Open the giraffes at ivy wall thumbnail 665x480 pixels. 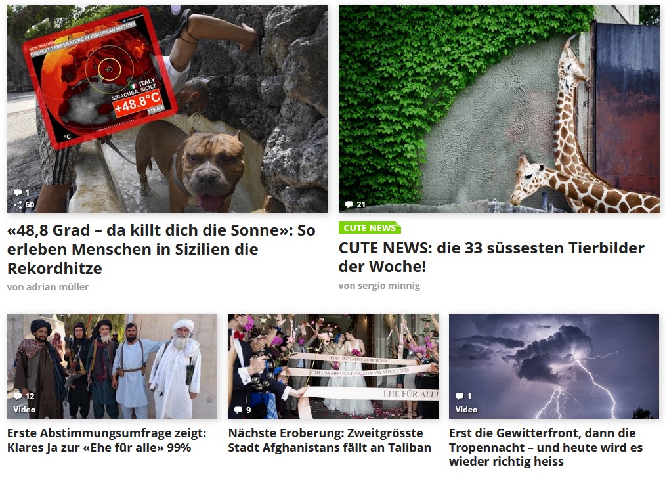[499, 109]
